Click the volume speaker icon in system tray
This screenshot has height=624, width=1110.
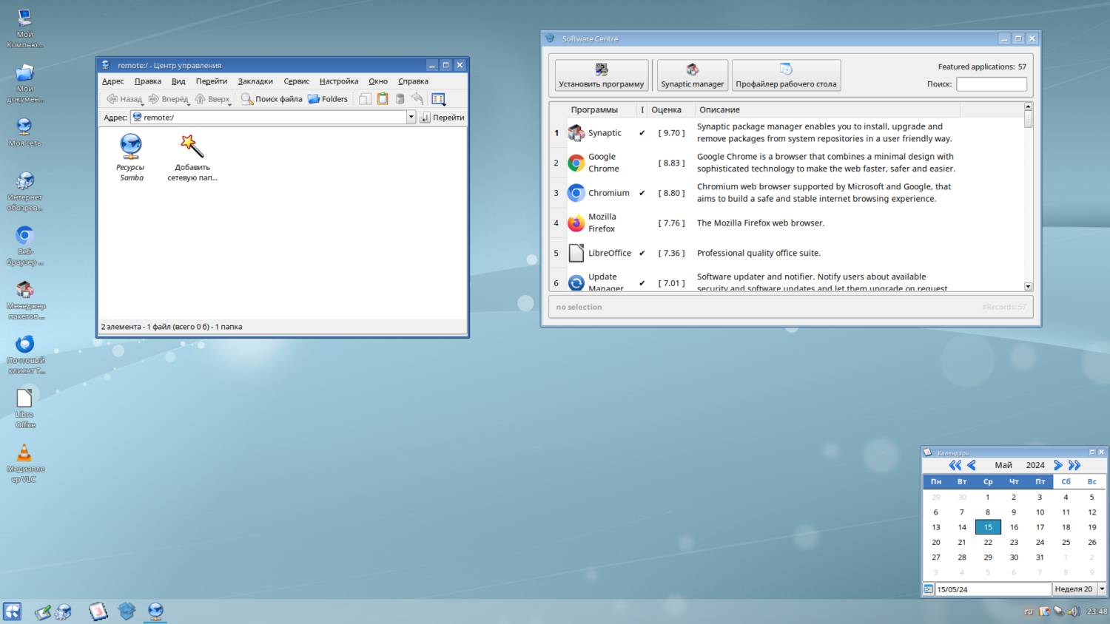click(x=1073, y=611)
